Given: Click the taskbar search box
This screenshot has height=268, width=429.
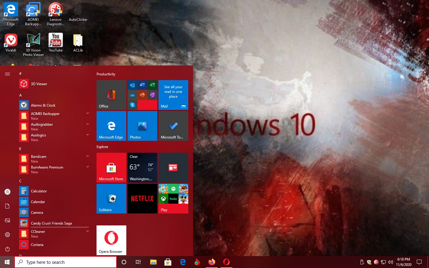Looking at the screenshot, I should tap(66, 262).
